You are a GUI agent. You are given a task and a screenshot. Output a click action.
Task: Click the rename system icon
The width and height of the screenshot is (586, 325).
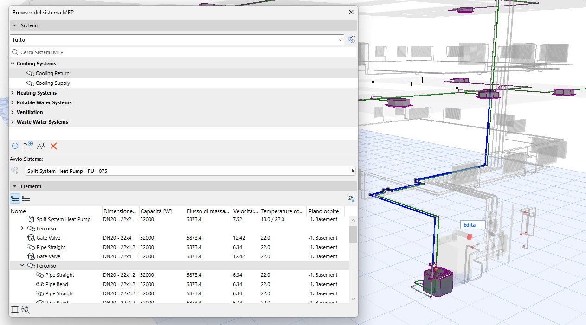coord(41,146)
